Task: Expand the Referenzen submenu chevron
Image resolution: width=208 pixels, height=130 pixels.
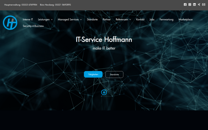Action: (130, 20)
